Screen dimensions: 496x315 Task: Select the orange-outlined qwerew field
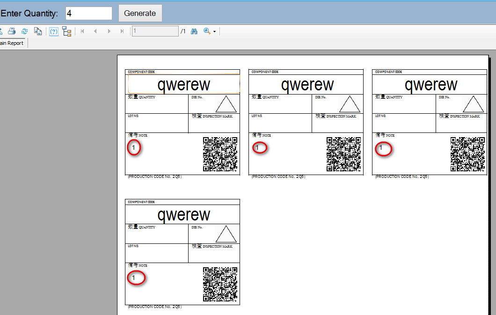coord(184,84)
